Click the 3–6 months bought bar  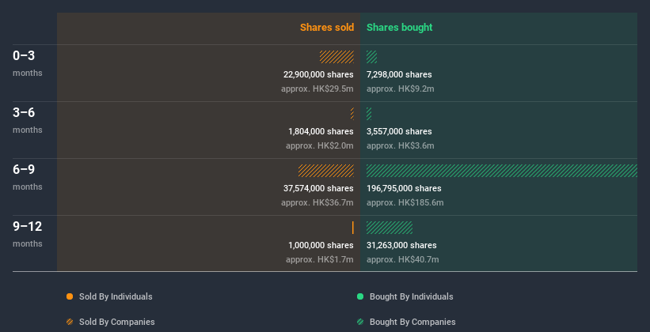pos(369,114)
